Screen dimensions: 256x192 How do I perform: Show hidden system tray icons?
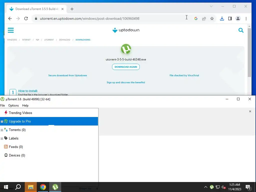click(x=206, y=187)
